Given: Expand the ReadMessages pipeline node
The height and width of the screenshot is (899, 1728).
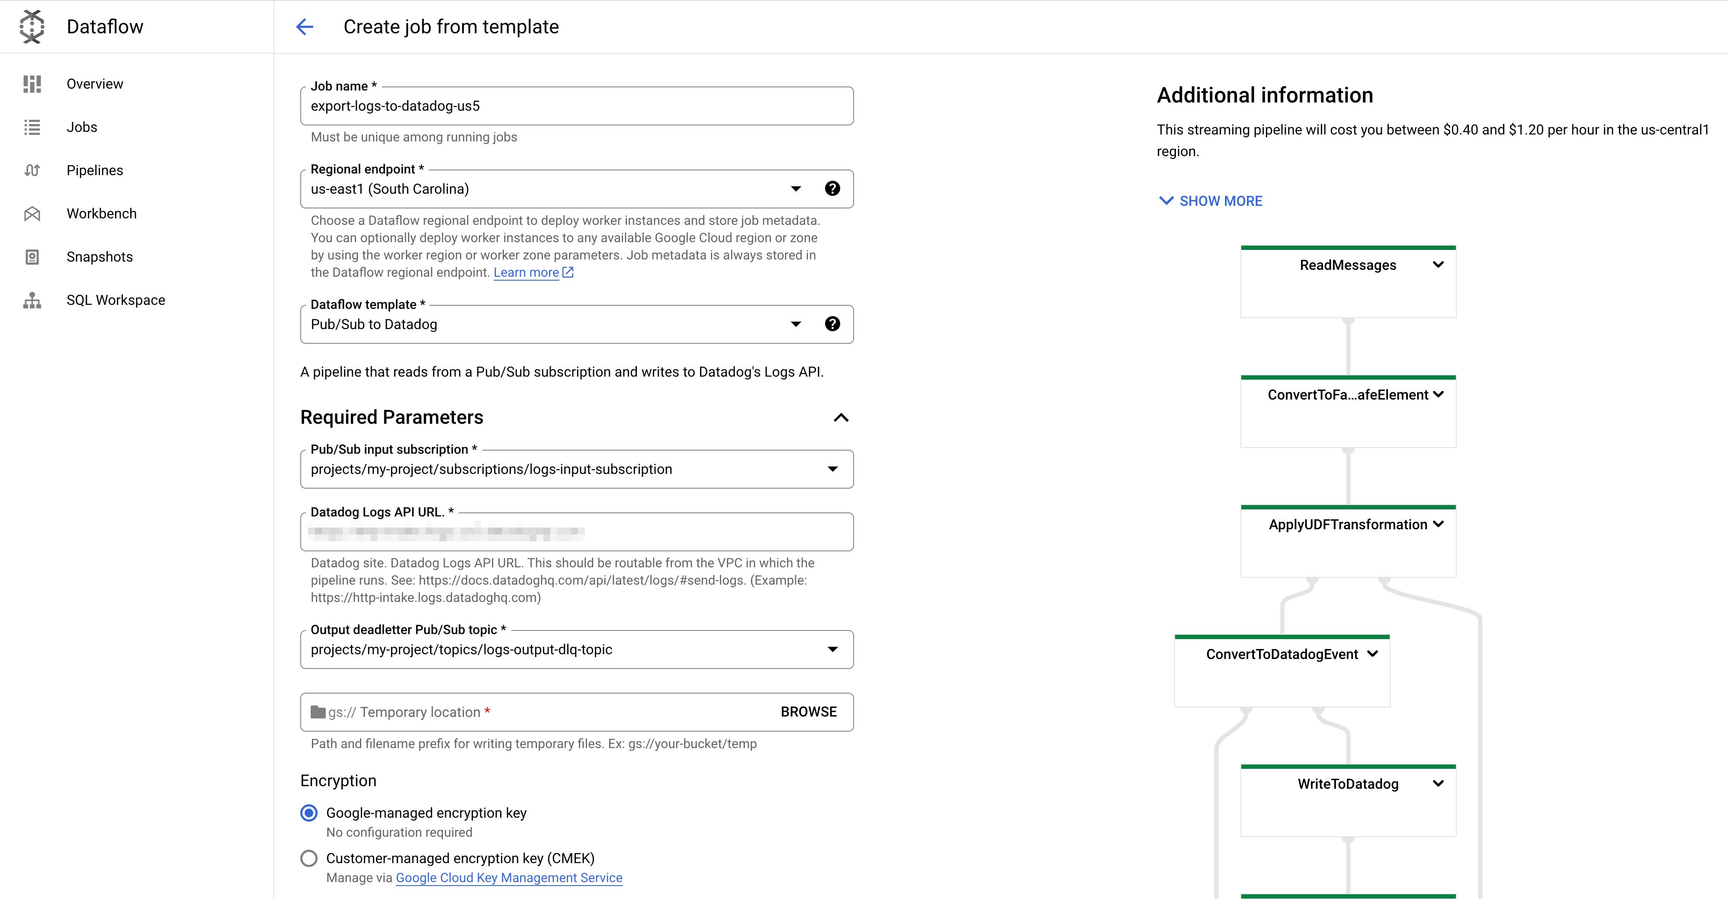Looking at the screenshot, I should point(1439,265).
